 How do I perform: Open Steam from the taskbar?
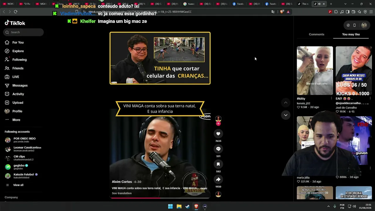187,206
